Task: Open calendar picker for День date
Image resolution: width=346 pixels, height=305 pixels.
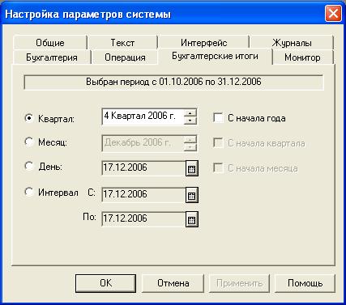Action: coord(192,168)
